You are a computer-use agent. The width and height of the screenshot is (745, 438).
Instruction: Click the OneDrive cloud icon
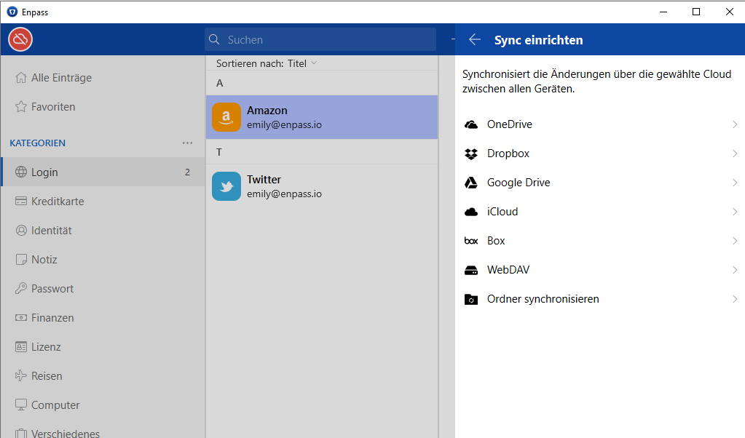pos(471,124)
